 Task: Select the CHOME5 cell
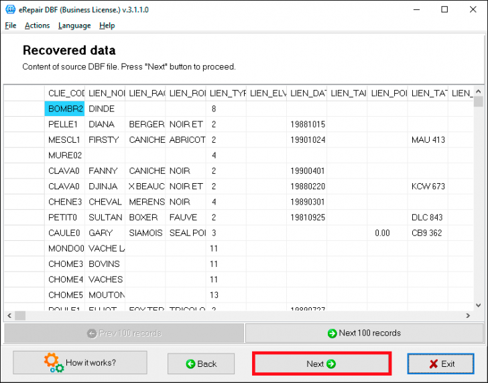64,295
